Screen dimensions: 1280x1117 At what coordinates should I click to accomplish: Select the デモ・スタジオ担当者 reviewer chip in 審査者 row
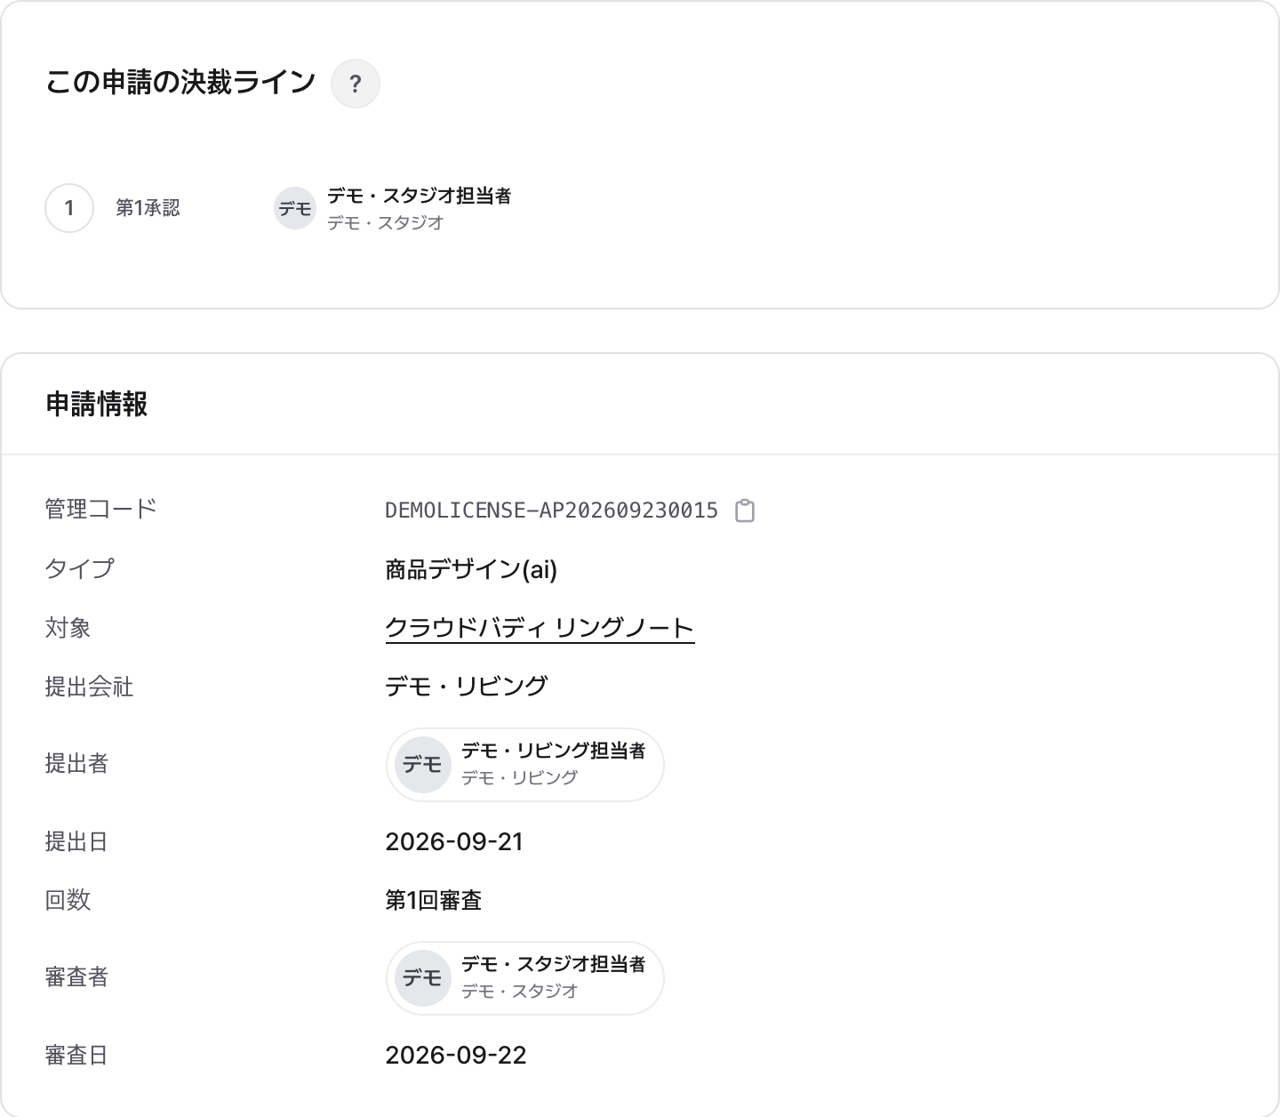coord(524,977)
